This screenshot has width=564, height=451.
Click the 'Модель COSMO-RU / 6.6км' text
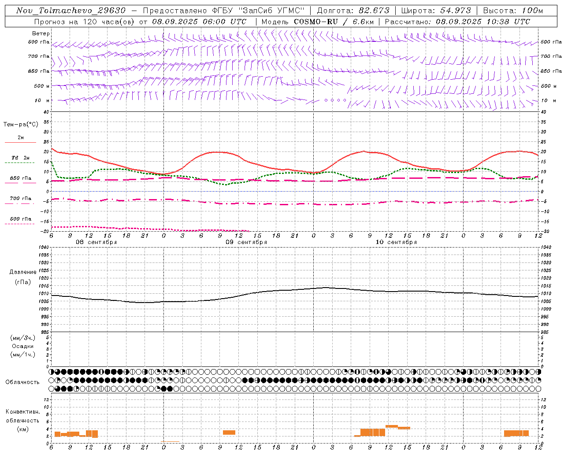pos(317,22)
